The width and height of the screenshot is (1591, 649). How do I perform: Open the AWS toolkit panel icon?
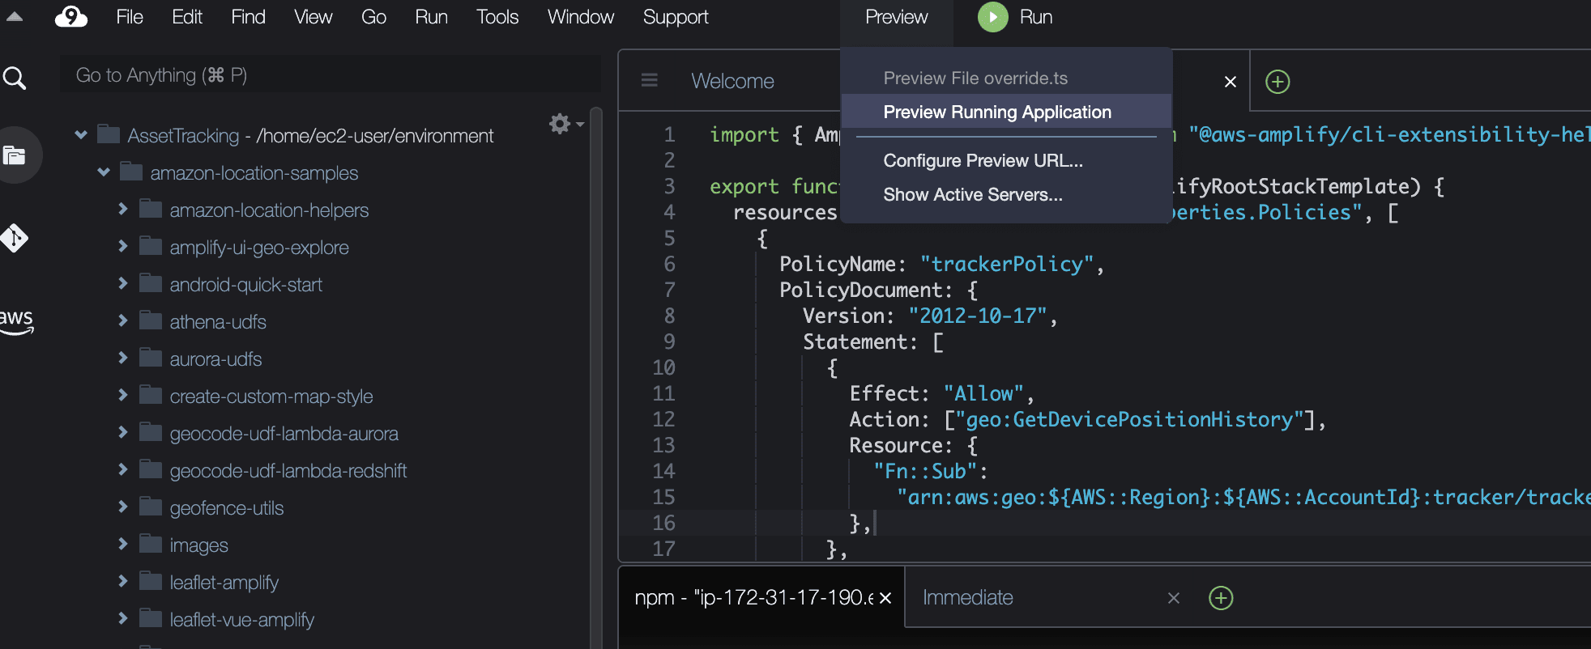point(16,320)
